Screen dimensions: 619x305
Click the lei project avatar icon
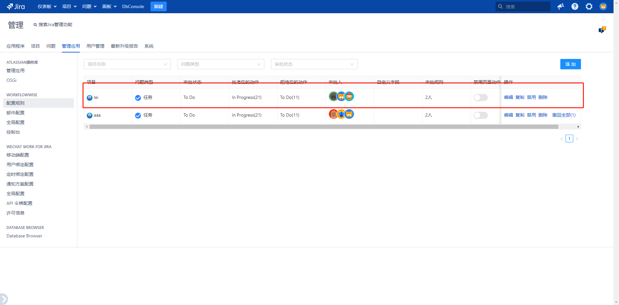coord(90,98)
